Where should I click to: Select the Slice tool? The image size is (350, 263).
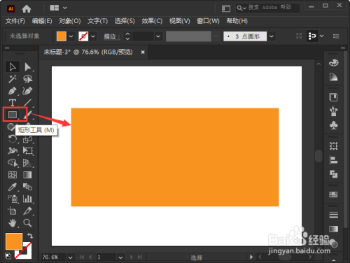pyautogui.click(x=27, y=211)
